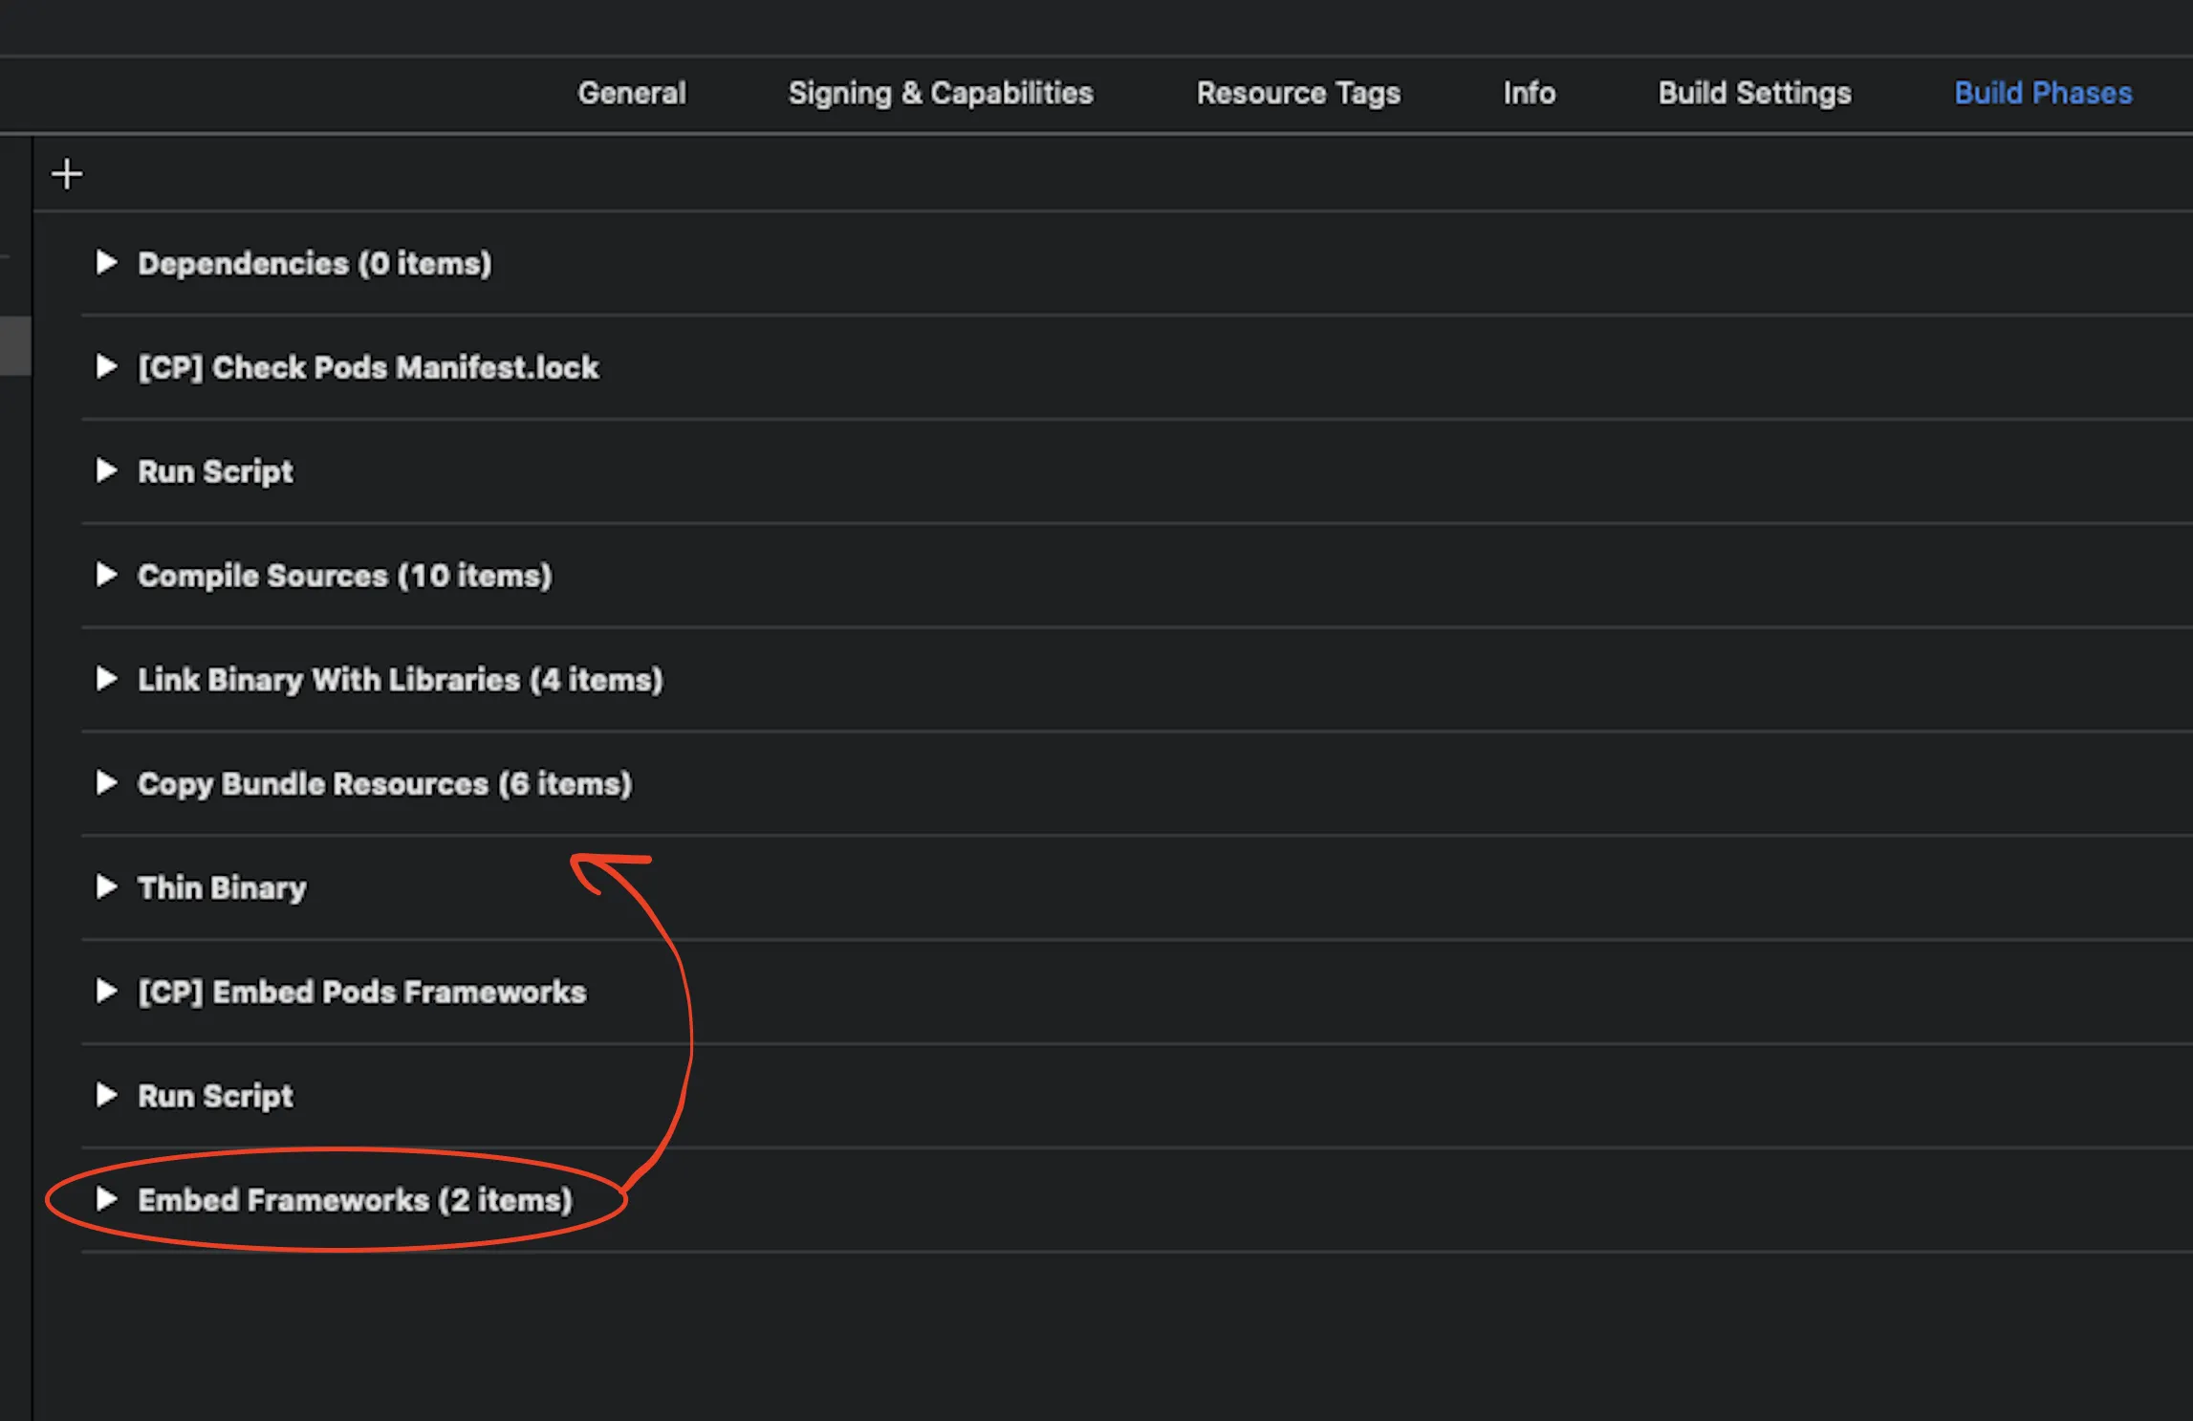This screenshot has height=1421, width=2193.
Task: Expand the first Run Script phase
Action: pyautogui.click(x=106, y=470)
